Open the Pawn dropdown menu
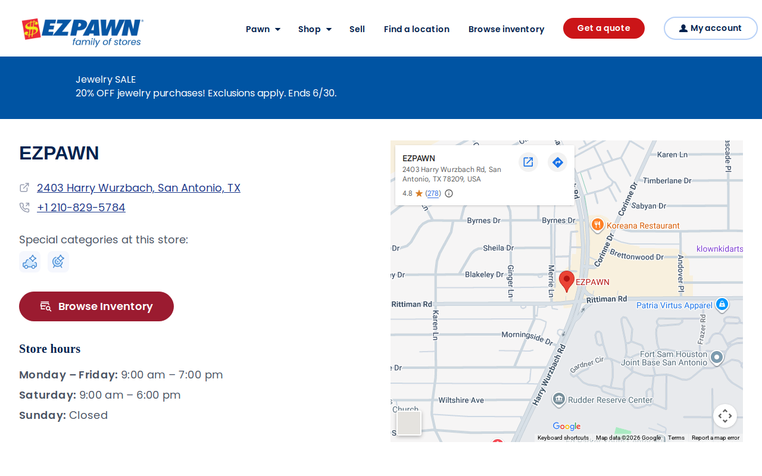The height and width of the screenshot is (476, 762). pos(263,29)
